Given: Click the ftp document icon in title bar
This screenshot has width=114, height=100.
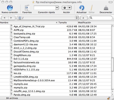Looking at the screenshot, I should [x=33, y=2].
